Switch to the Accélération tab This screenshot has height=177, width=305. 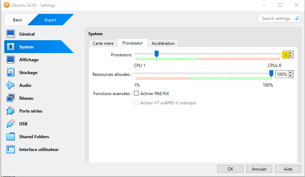coord(163,43)
